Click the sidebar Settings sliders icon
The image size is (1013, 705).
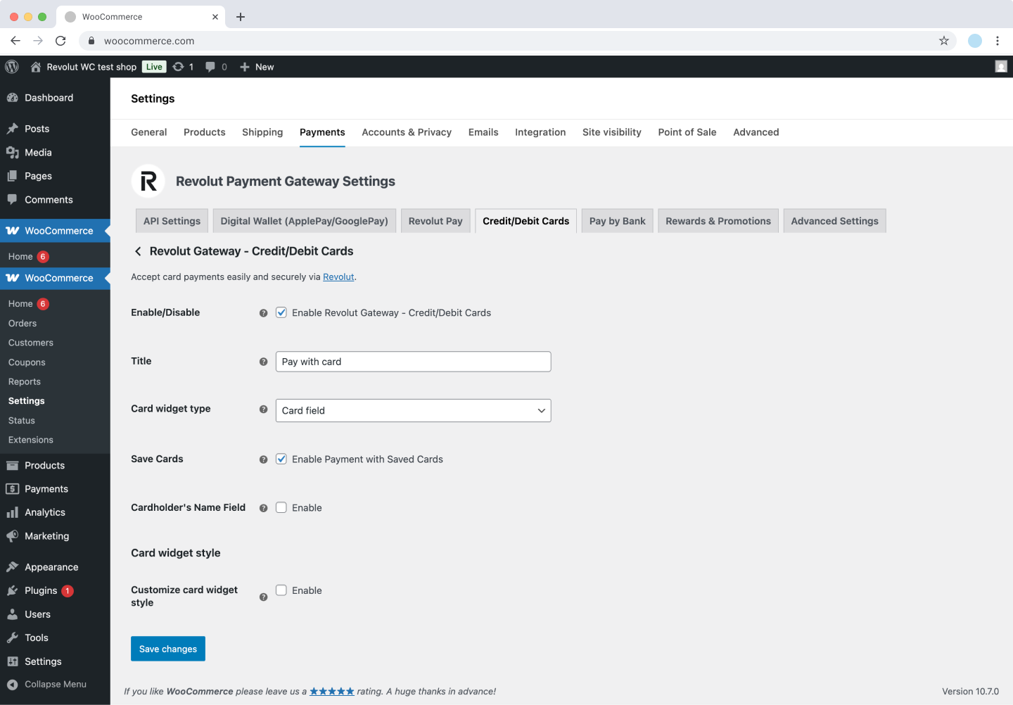[x=12, y=661]
